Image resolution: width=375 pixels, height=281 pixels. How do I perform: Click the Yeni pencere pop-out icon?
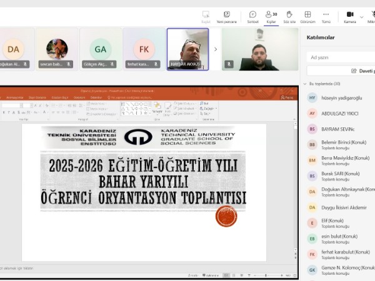pyautogui.click(x=227, y=14)
